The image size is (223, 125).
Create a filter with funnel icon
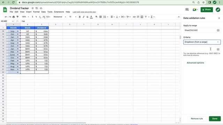[146, 17]
